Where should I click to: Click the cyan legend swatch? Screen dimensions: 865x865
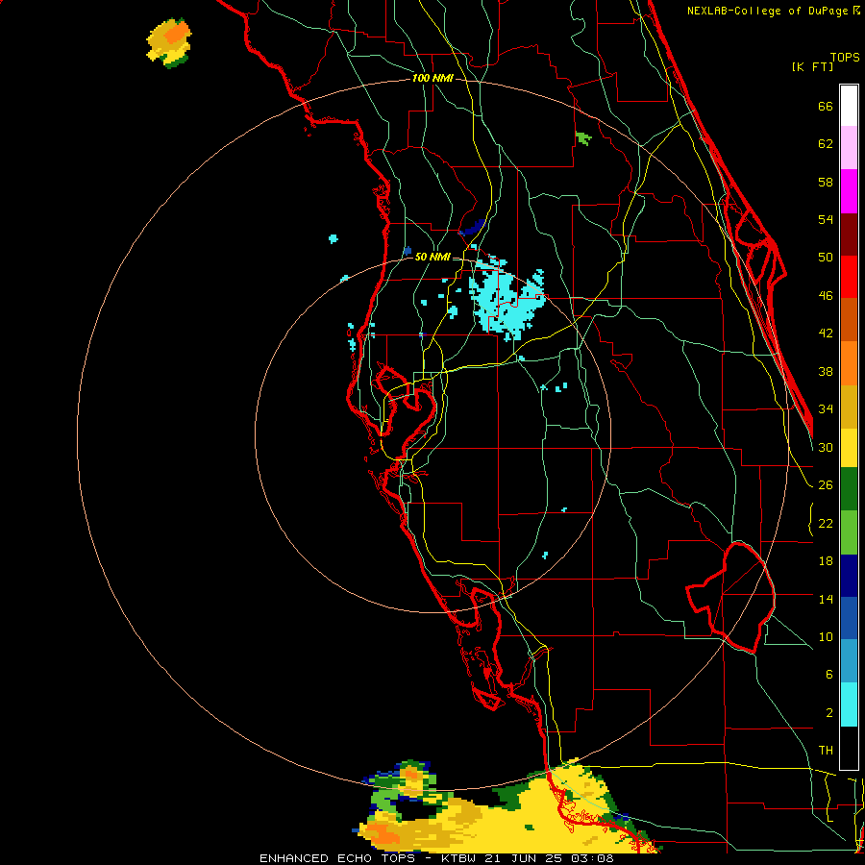[849, 704]
